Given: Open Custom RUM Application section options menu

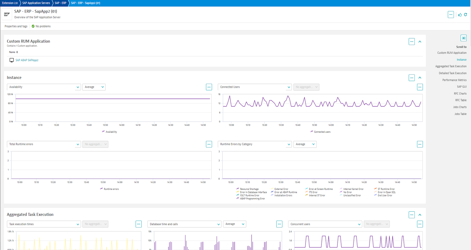Looking at the screenshot, I should [412, 42].
